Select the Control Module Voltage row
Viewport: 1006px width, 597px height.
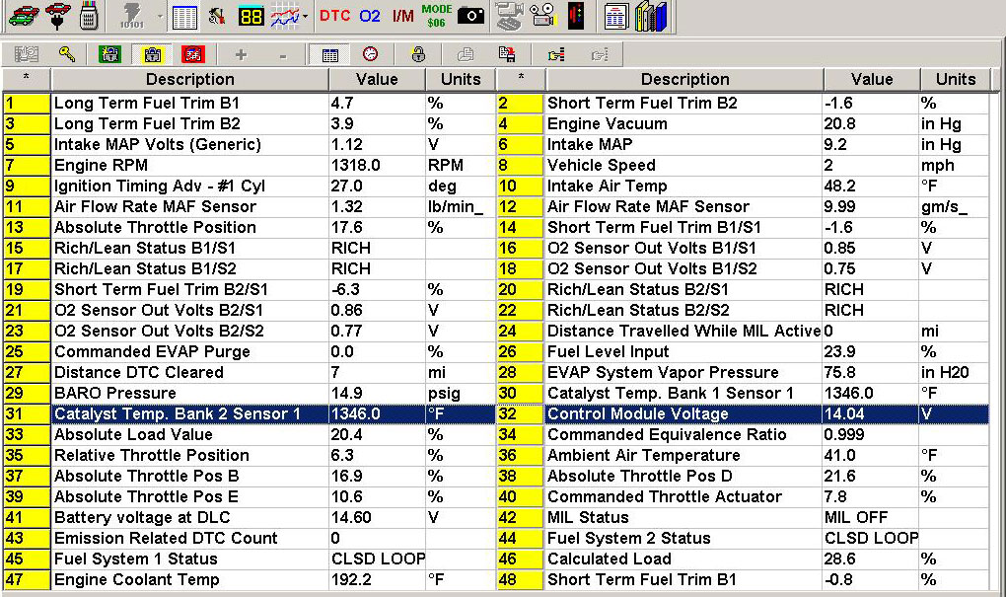(683, 413)
